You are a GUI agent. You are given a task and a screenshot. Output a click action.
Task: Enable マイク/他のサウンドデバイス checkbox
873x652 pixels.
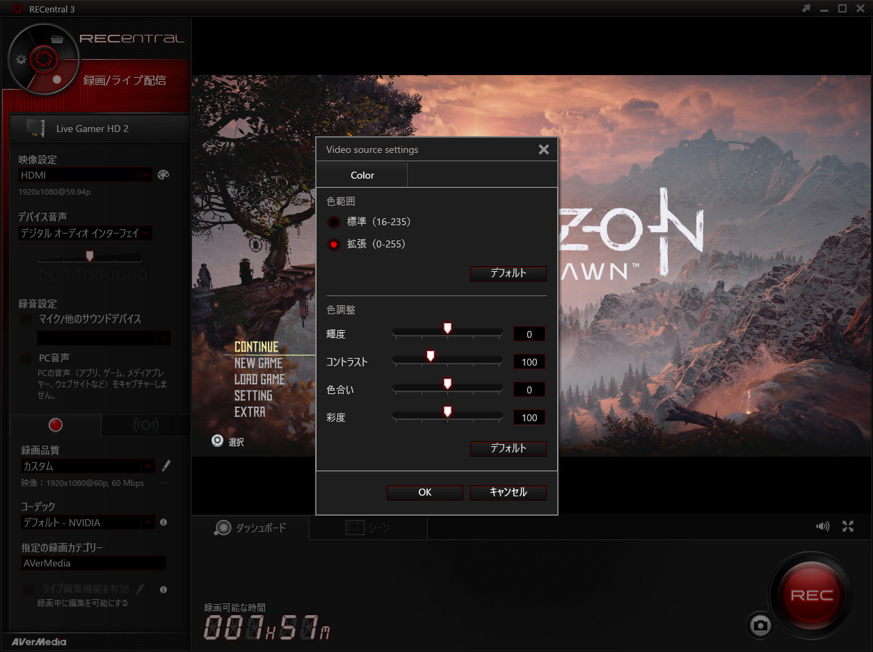tap(26, 319)
